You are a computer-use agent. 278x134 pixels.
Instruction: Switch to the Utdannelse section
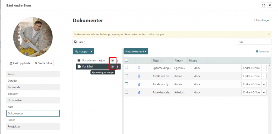pos(33,100)
